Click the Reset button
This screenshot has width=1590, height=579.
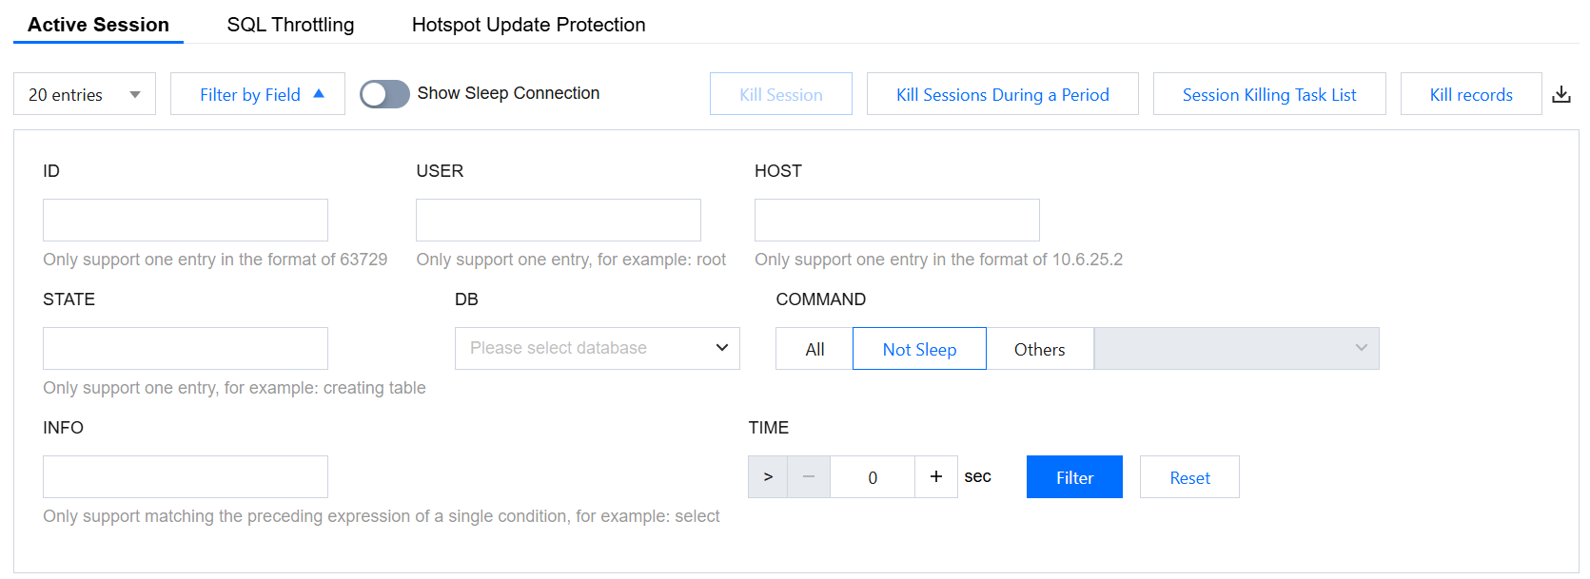point(1189,477)
